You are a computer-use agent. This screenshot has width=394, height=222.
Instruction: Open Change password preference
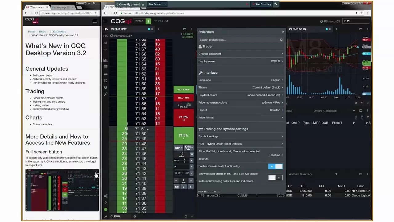pyautogui.click(x=241, y=54)
